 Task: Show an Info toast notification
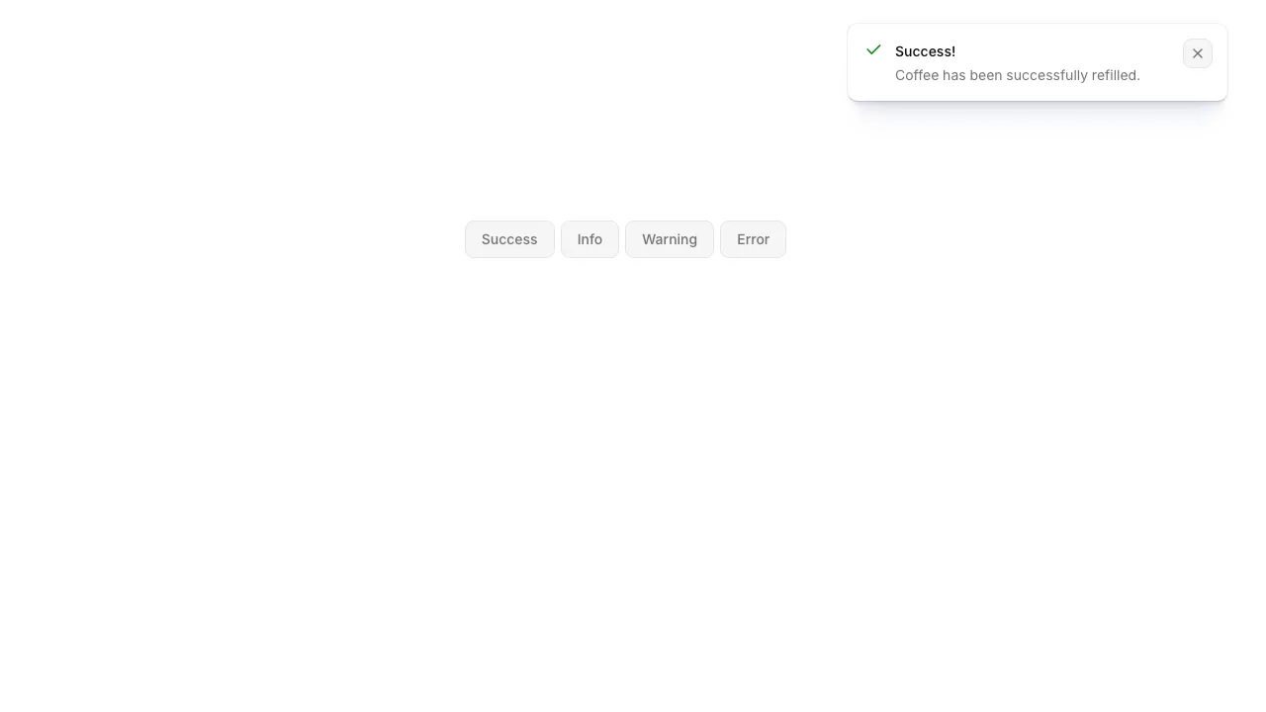(x=589, y=239)
